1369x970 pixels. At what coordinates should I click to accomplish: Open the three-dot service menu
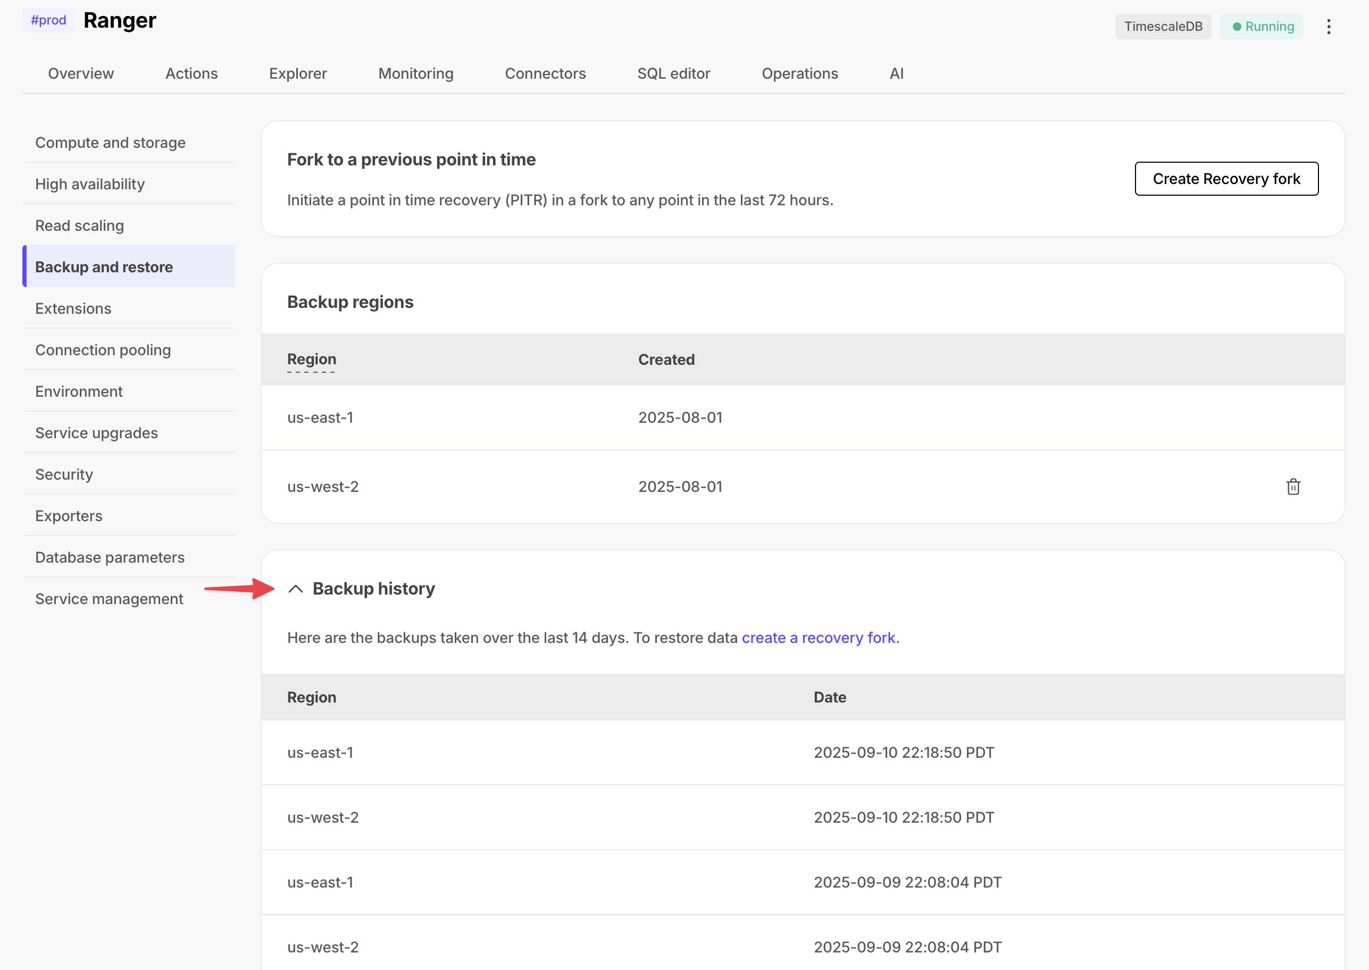[1329, 26]
